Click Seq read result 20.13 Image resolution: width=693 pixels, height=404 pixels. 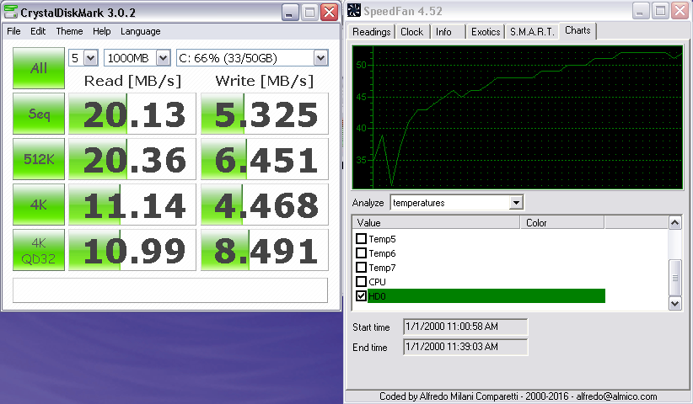click(x=132, y=114)
